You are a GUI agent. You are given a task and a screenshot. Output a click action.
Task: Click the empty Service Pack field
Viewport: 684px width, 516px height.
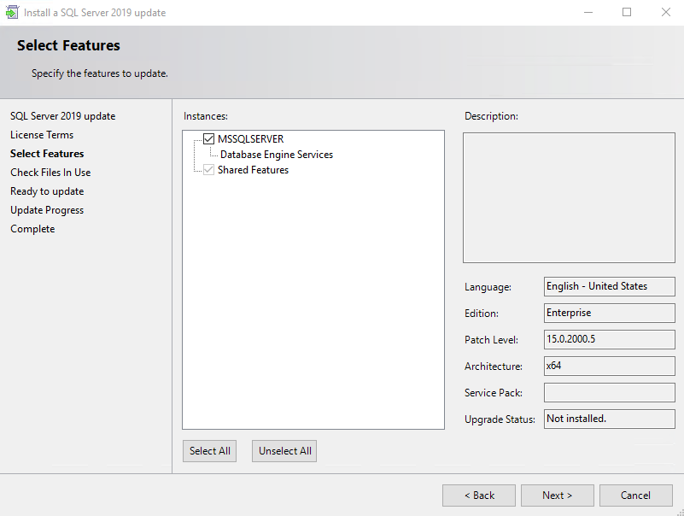609,392
